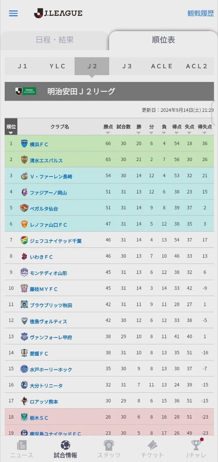Sort table by 得失点 column arrow
Viewport: 218px width, 462px height.
tap(205, 133)
